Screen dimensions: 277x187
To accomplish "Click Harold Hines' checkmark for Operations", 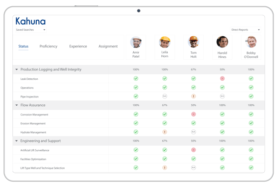I will click(222, 87).
